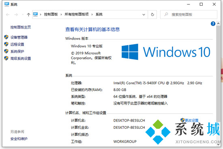This screenshot has width=223, height=149.
Task: Click the computer icon in address bar
Action: pyautogui.click(x=35, y=14)
